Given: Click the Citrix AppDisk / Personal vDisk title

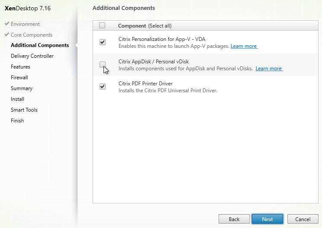Looking at the screenshot, I should click(x=153, y=62).
